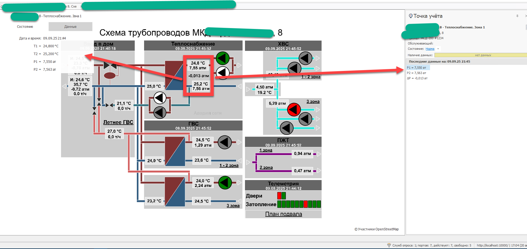
Task: Click the first green Затопление indicator
Action: pyautogui.click(x=279, y=204)
